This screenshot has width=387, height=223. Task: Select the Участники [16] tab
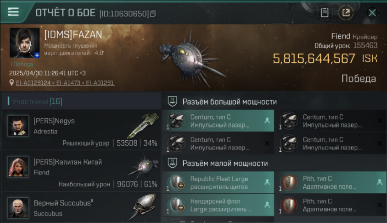pyautogui.click(x=37, y=101)
